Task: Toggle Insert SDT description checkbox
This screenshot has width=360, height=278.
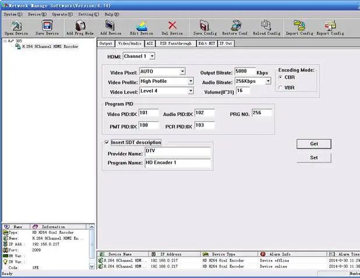Action: tap(106, 142)
